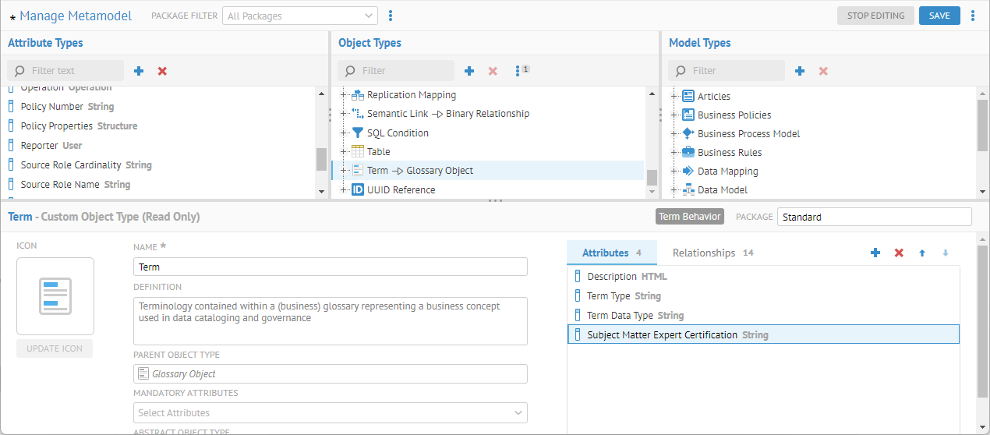The width and height of the screenshot is (990, 435).
Task: Add a new object type
Action: coord(469,71)
